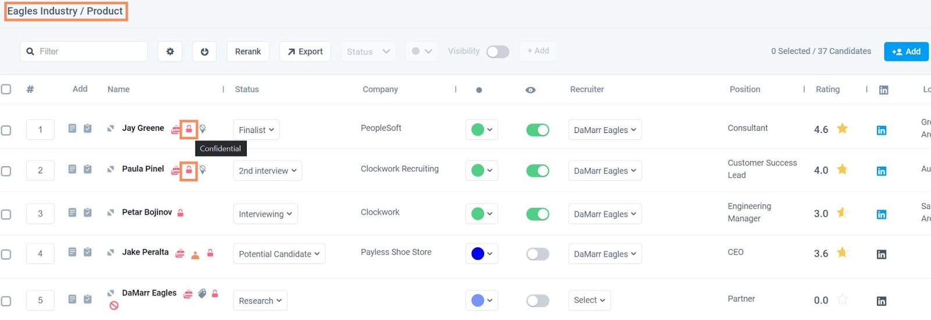Click the tag icon beside DaMarr Eagles
Image resolution: width=931 pixels, height=320 pixels.
pyautogui.click(x=202, y=294)
